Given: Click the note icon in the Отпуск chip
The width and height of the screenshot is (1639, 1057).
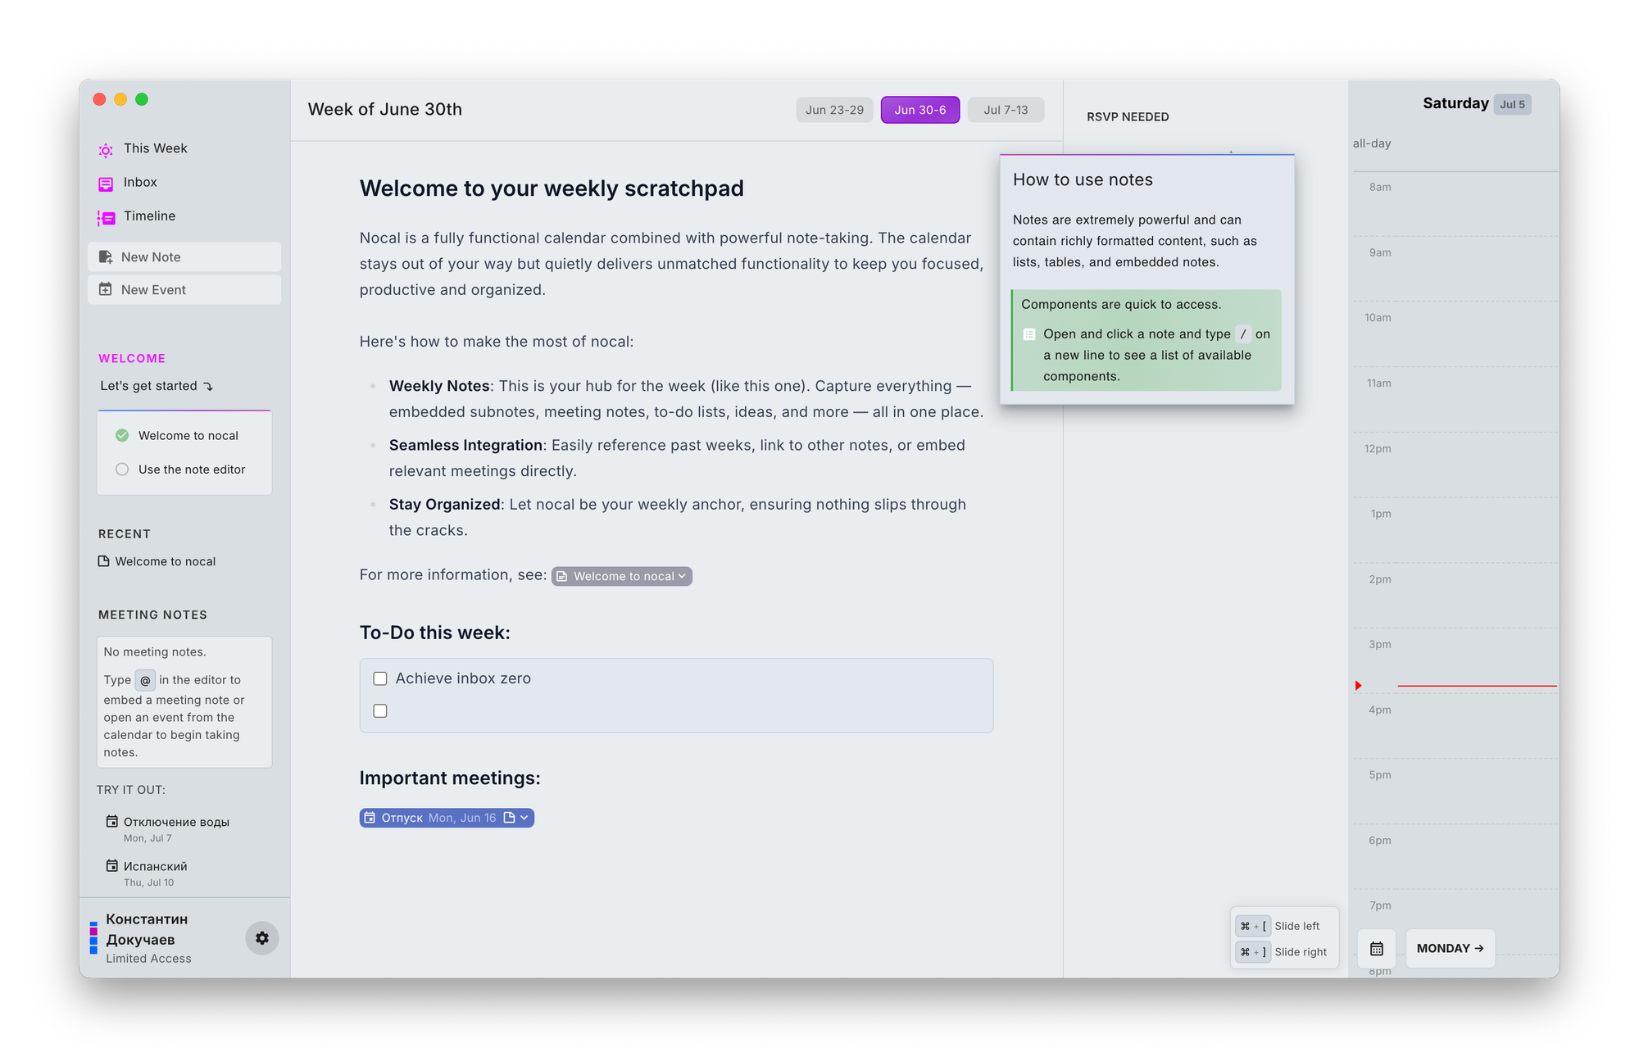Looking at the screenshot, I should pyautogui.click(x=509, y=818).
